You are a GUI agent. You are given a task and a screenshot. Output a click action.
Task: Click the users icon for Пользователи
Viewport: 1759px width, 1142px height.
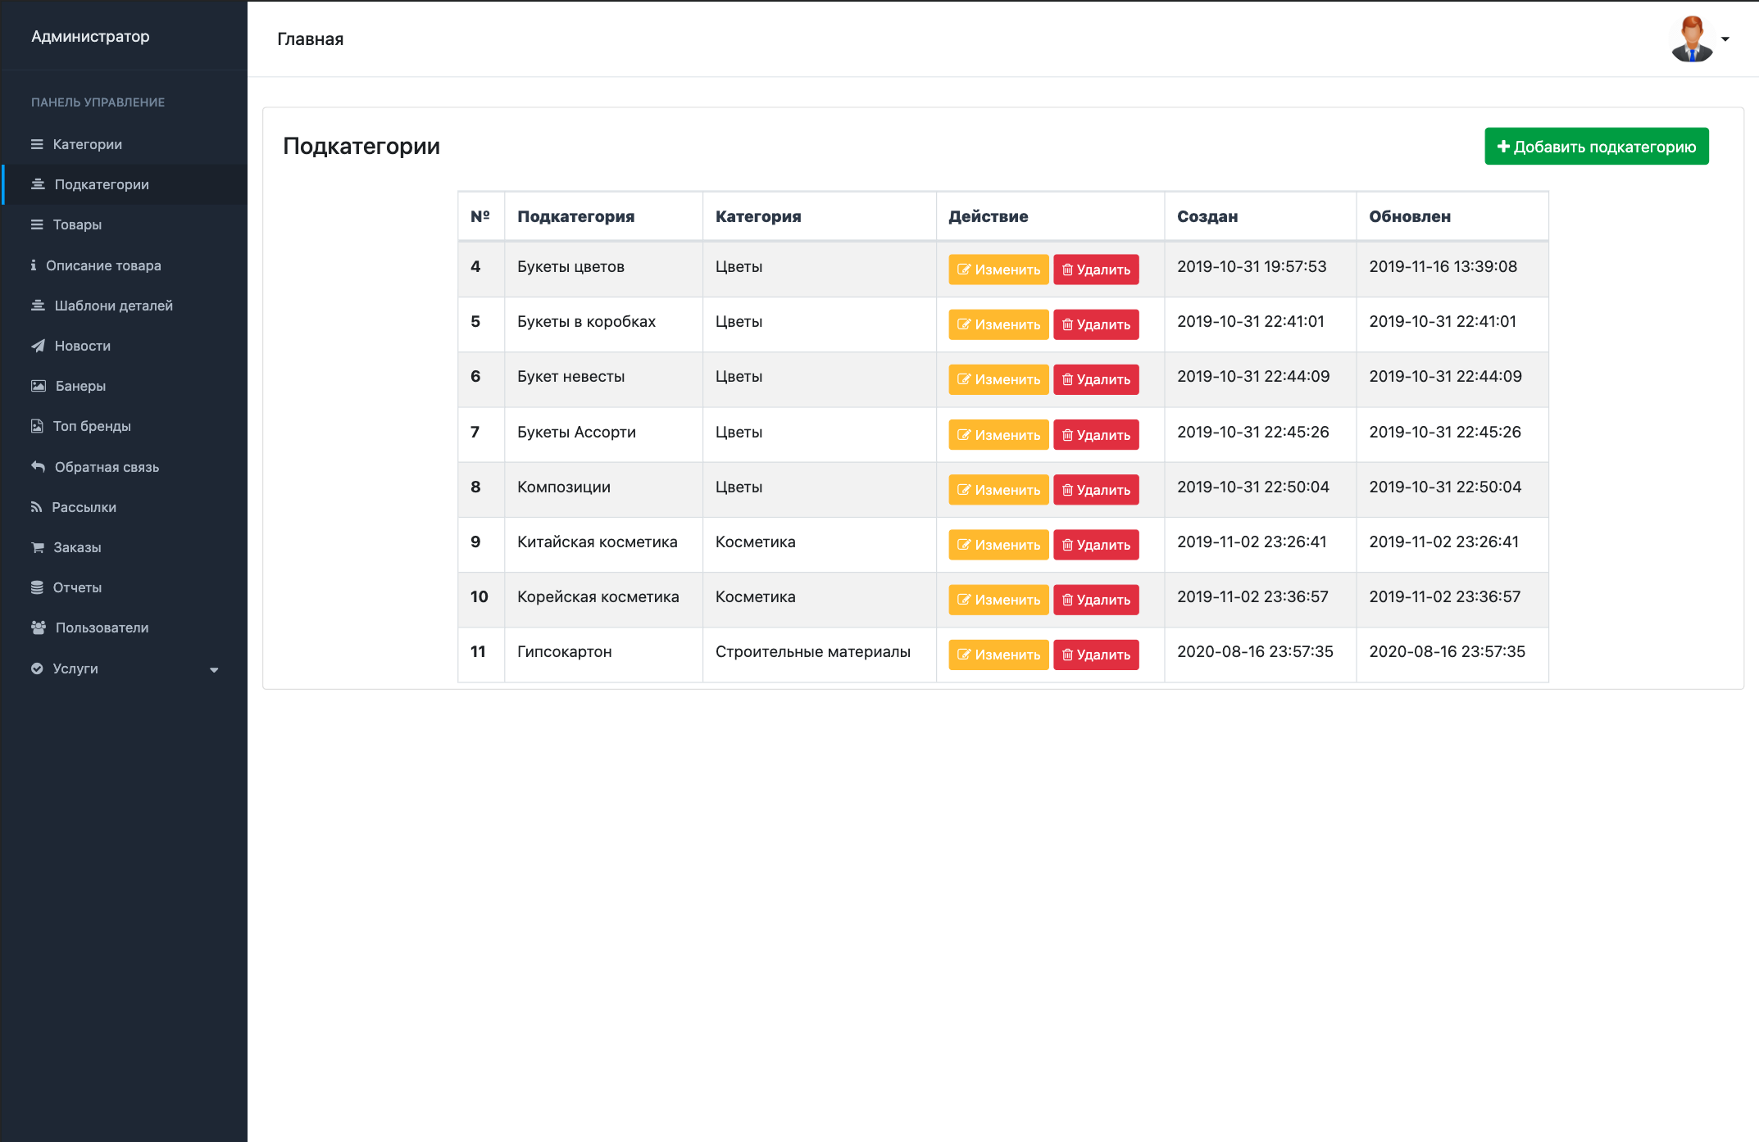coord(39,628)
